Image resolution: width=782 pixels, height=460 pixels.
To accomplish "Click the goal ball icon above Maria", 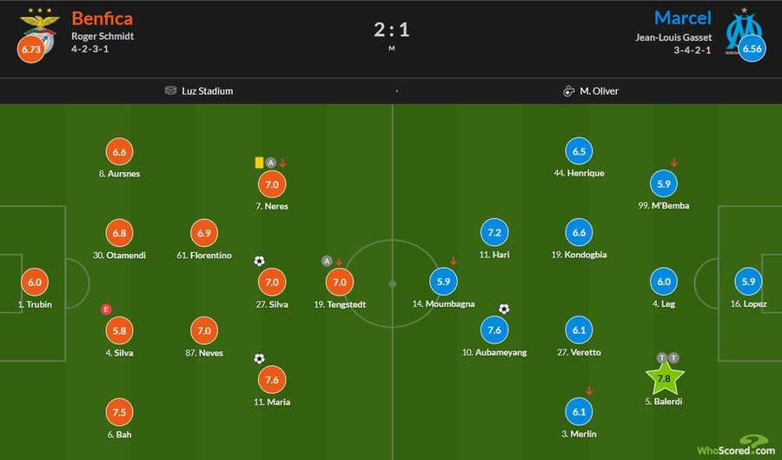I will [259, 358].
